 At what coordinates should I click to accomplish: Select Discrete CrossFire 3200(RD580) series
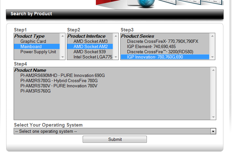point(165,52)
